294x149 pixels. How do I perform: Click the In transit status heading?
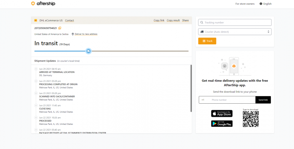[x=46, y=43]
